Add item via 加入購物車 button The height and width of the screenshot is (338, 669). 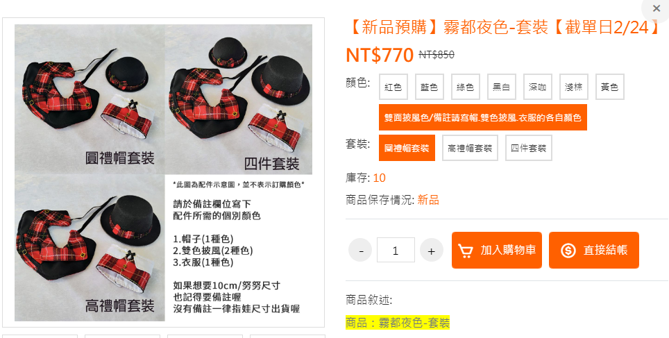(x=497, y=251)
